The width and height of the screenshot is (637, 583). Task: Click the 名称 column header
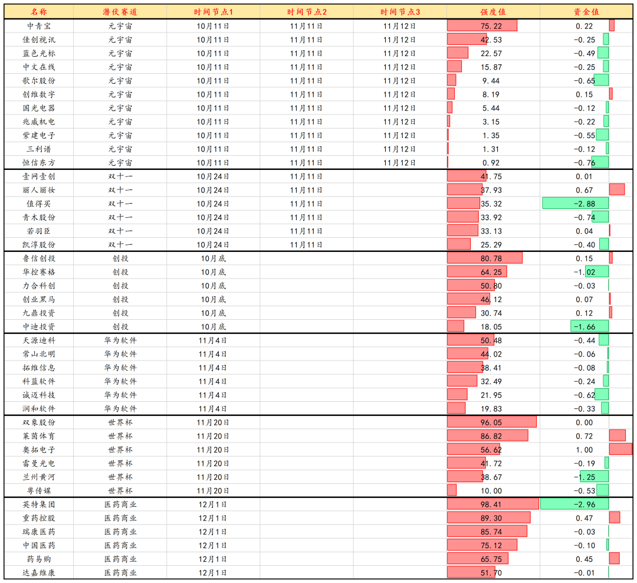(38, 12)
